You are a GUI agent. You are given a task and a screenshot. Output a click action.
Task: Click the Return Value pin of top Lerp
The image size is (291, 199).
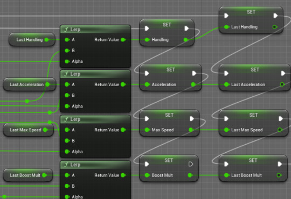click(x=123, y=40)
